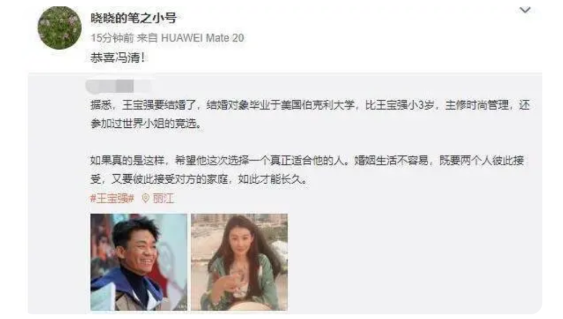The width and height of the screenshot is (563, 319).
Task: Open the smiling man photo thumbnail
Action: coord(139,262)
